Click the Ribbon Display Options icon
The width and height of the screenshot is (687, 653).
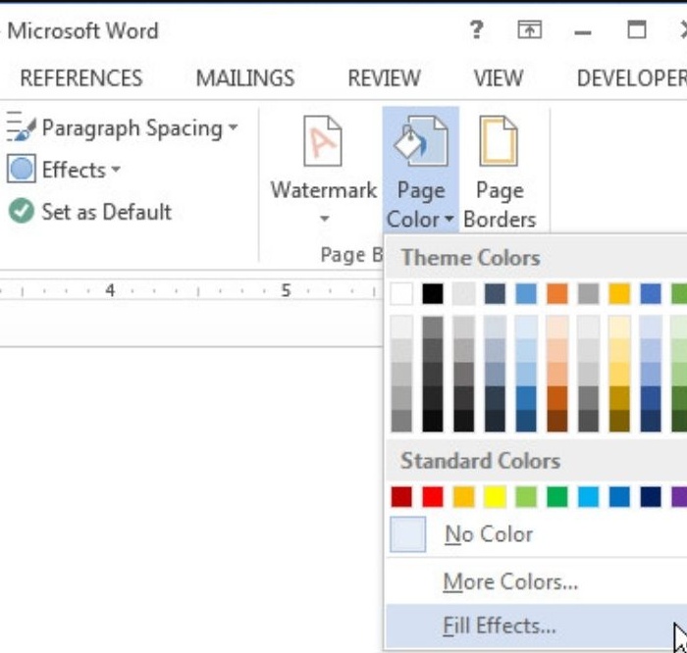tap(530, 30)
